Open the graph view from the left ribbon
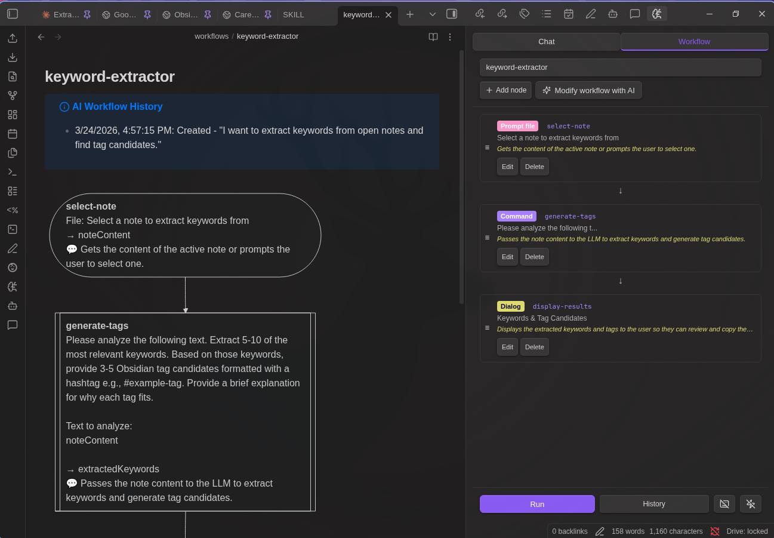Image resolution: width=774 pixels, height=538 pixels. point(12,95)
